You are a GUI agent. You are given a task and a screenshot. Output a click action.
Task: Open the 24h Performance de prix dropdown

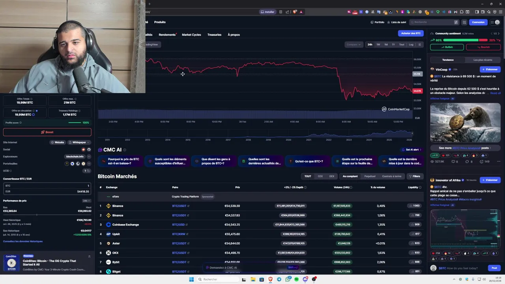point(86,201)
